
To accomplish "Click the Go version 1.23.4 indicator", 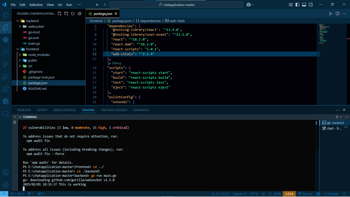I will click(289, 194).
